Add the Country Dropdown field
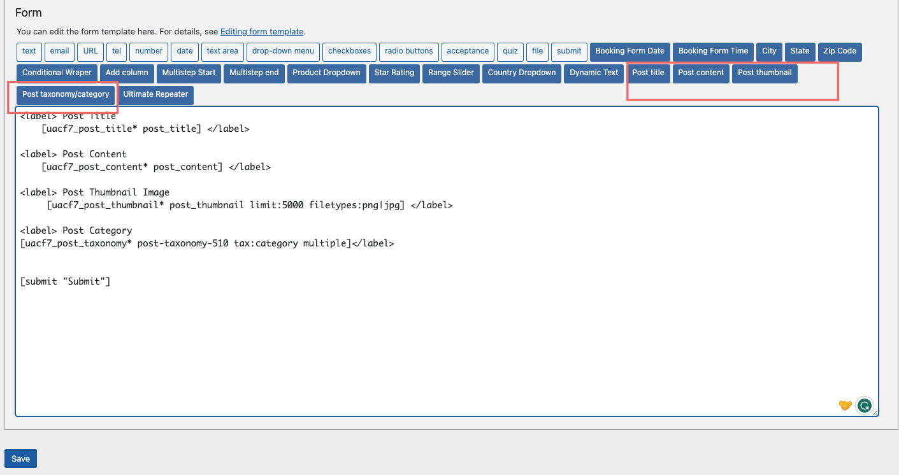The width and height of the screenshot is (899, 475). (x=522, y=73)
